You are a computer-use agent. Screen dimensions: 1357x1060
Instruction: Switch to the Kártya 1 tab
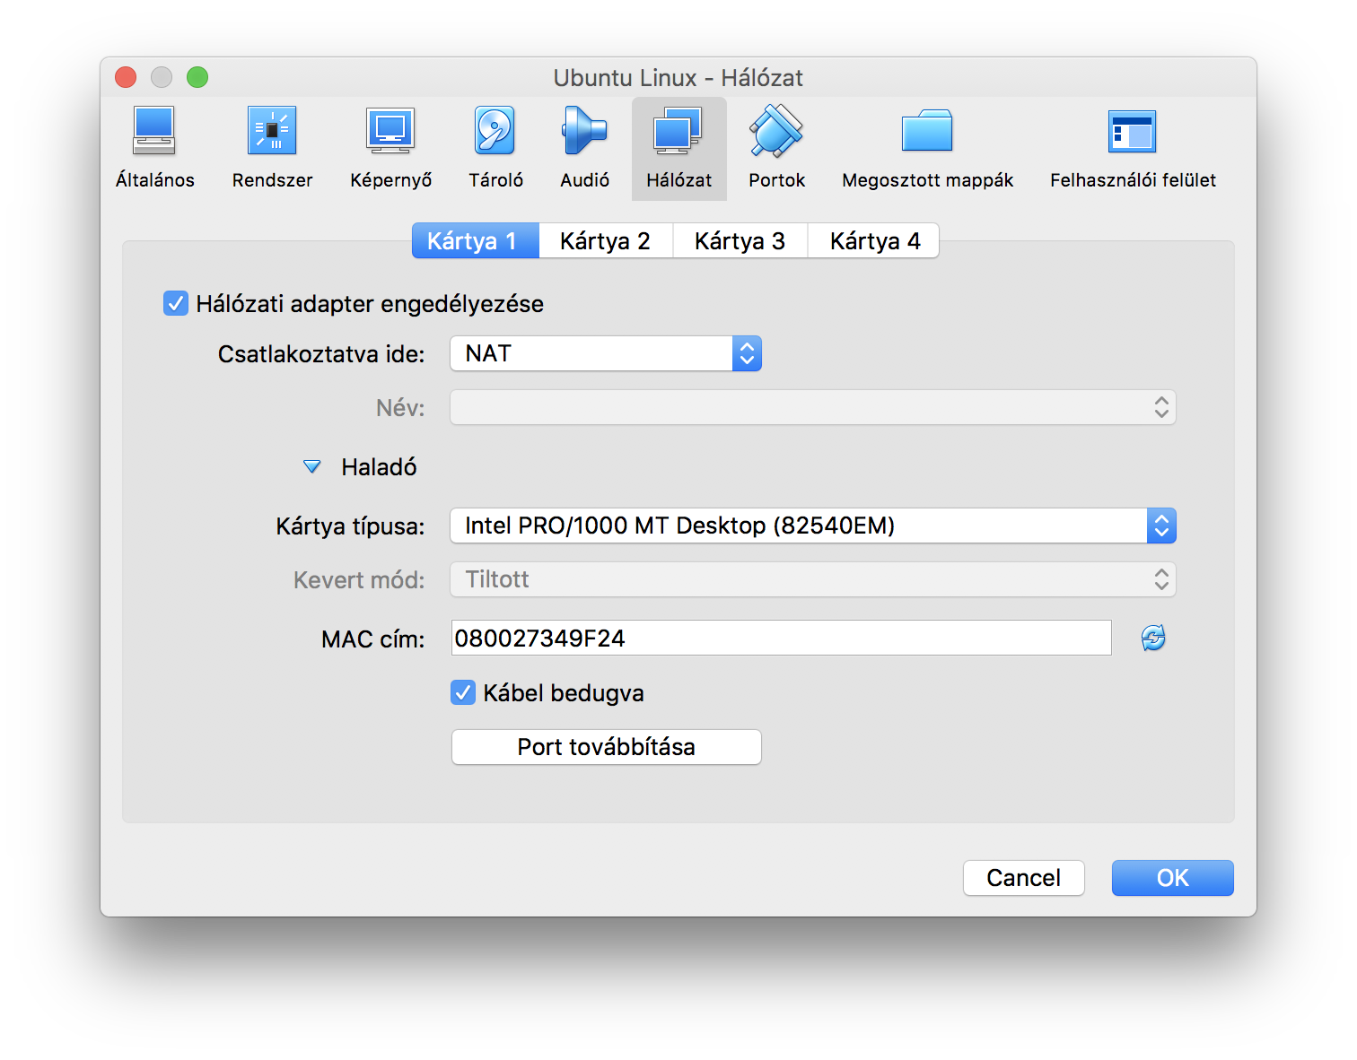[x=475, y=240]
